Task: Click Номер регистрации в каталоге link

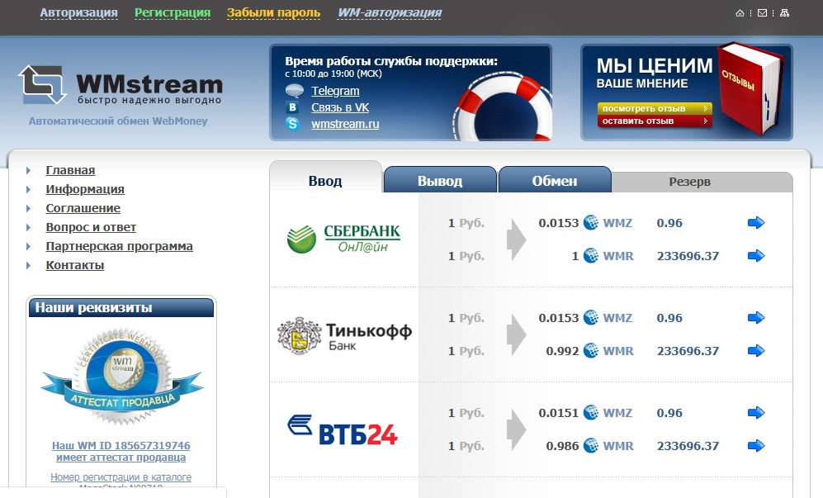Action: tap(121, 477)
